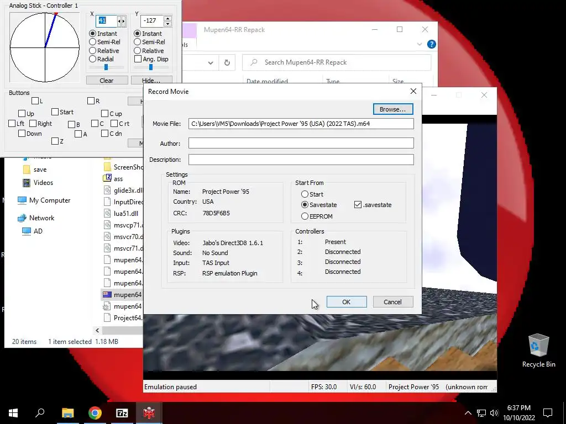566x424 pixels.
Task: Select the msvcp71 file
Action: 128,225
